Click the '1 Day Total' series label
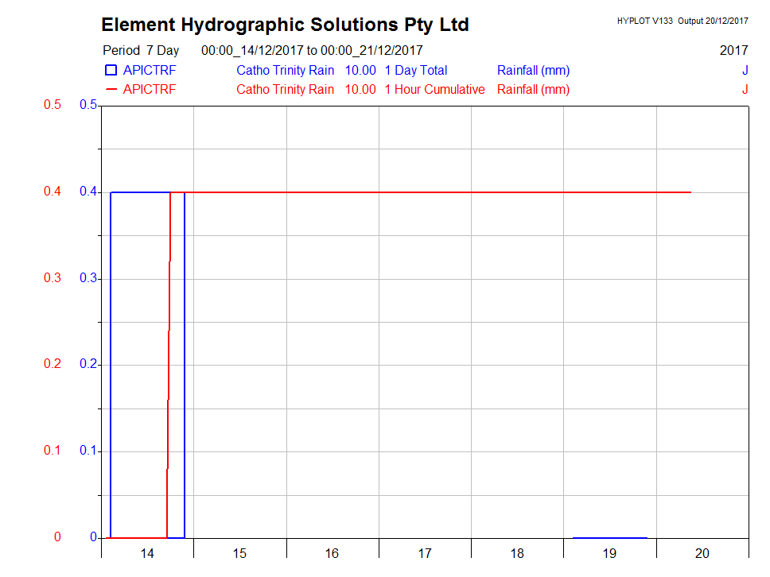 coord(415,71)
